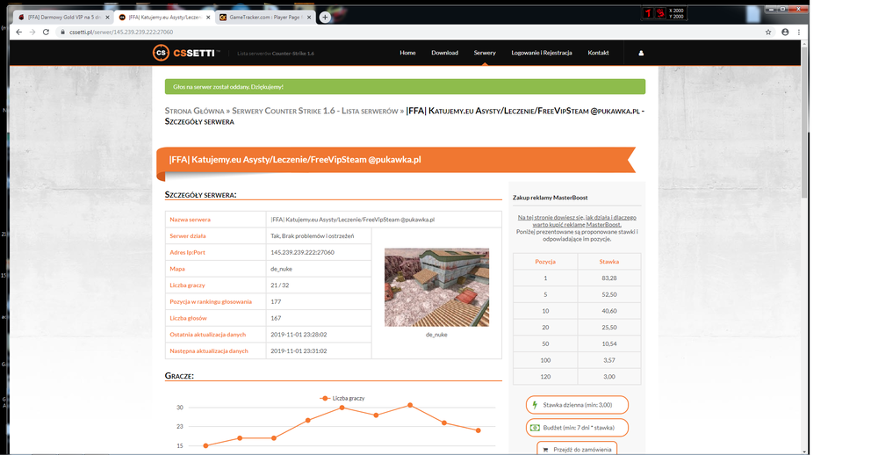Click the Mapa label cell
The width and height of the screenshot is (878, 455).
coord(216,269)
